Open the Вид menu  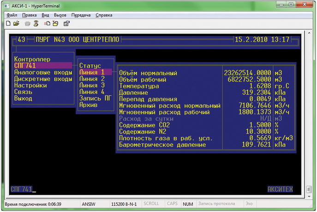[x=45, y=15]
